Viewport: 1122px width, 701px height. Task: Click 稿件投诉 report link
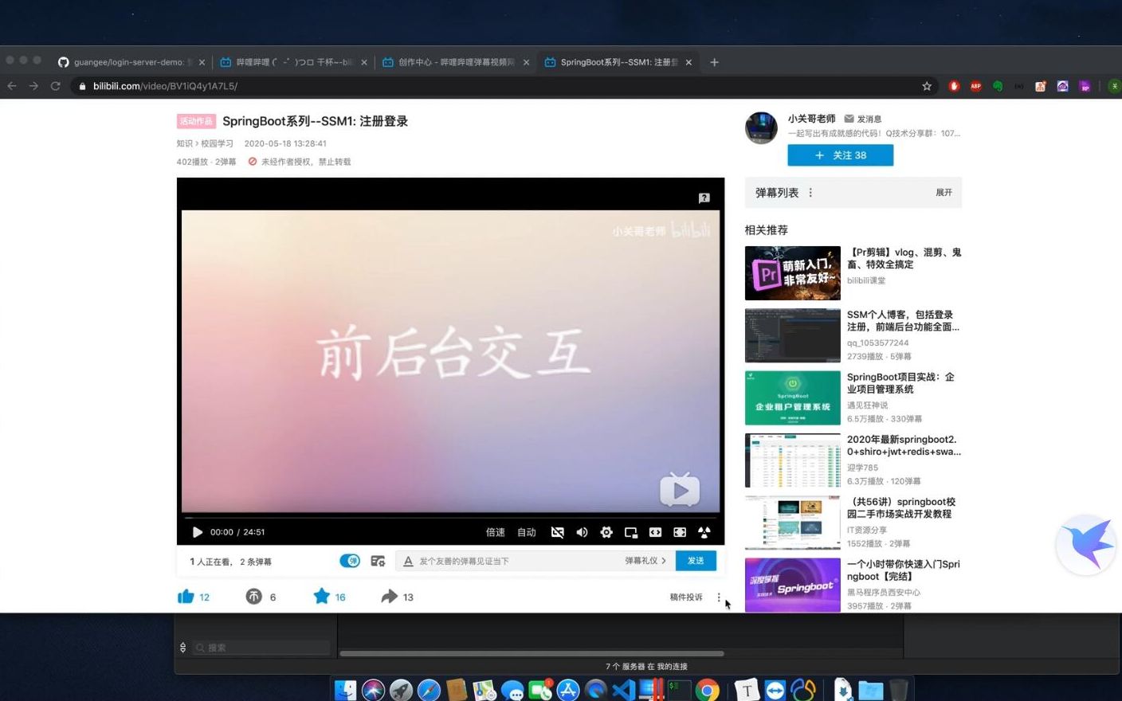686,597
